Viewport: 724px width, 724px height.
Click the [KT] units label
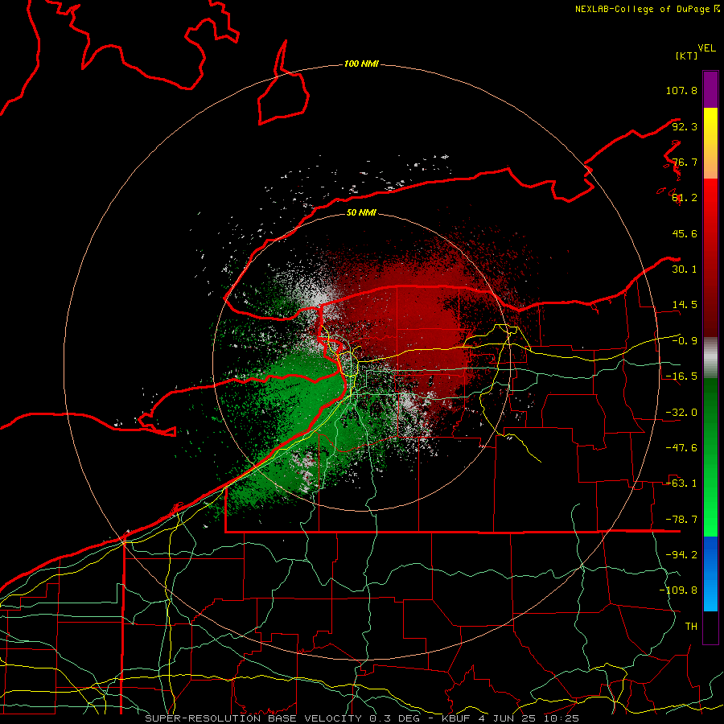point(686,56)
